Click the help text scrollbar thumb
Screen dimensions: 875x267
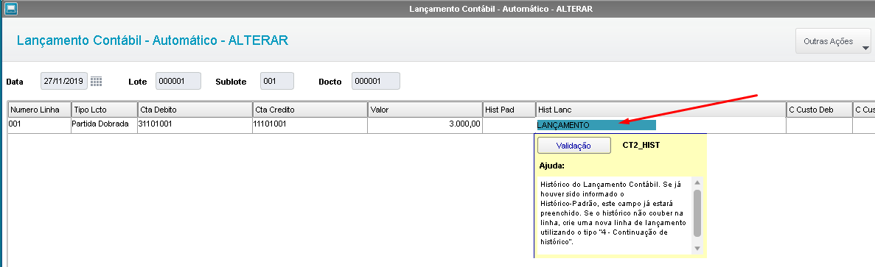click(697, 213)
